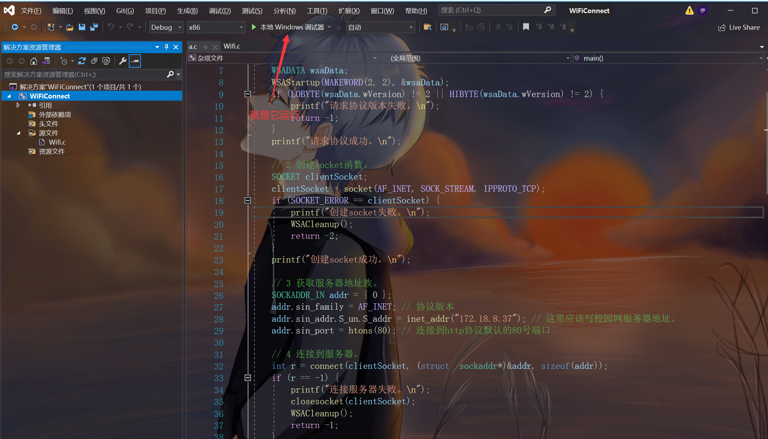Open the 杂项文件 project scope dropdown
768x439 pixels.
click(x=283, y=58)
